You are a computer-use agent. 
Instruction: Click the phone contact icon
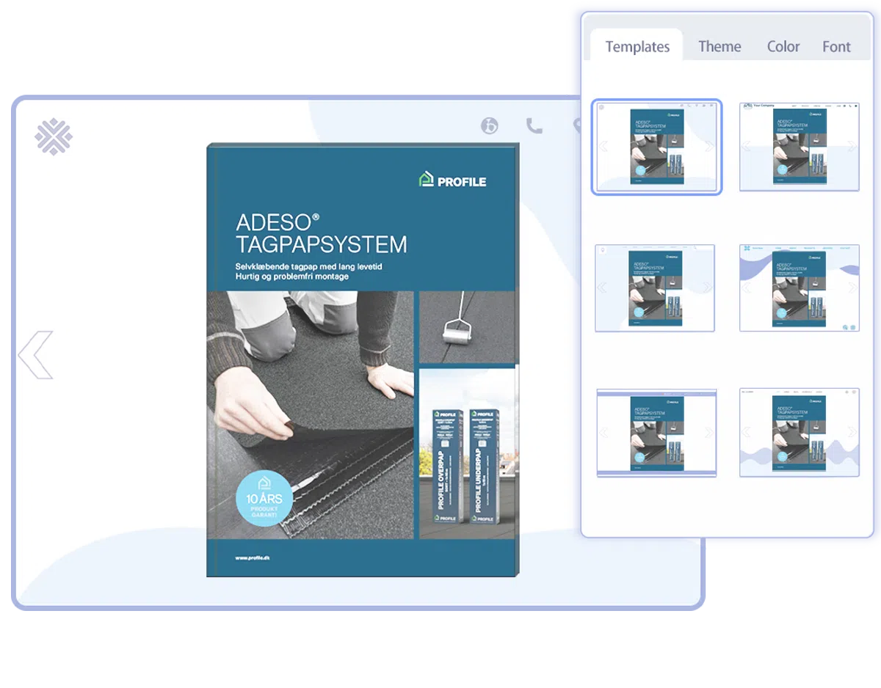point(534,126)
